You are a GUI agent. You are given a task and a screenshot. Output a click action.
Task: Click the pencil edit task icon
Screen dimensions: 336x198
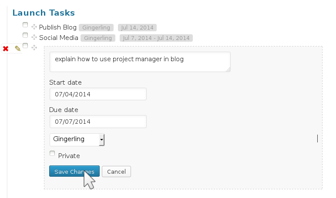pos(17,49)
